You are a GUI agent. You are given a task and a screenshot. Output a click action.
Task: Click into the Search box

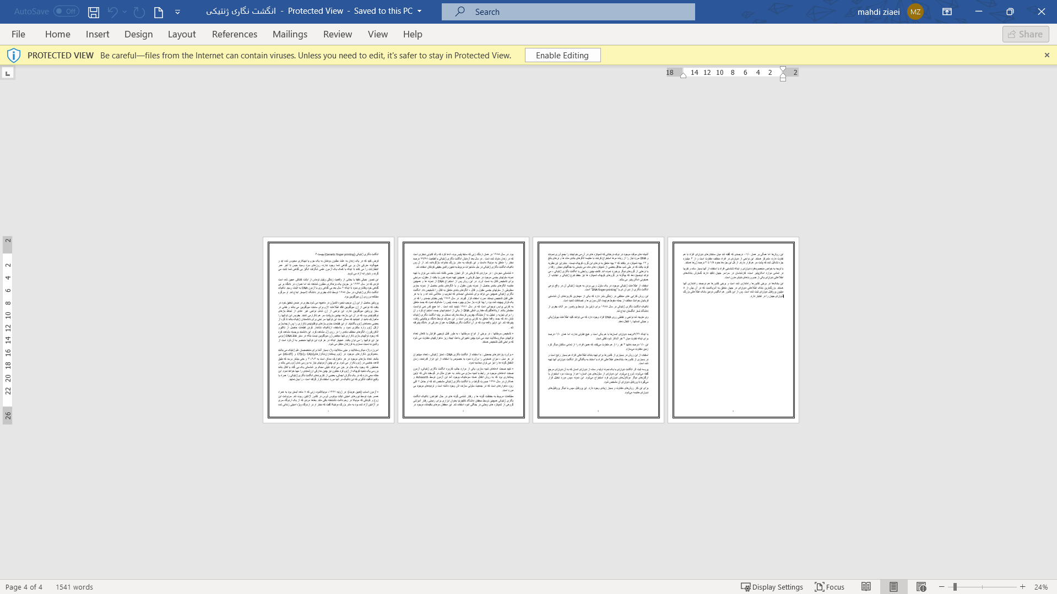tap(568, 12)
